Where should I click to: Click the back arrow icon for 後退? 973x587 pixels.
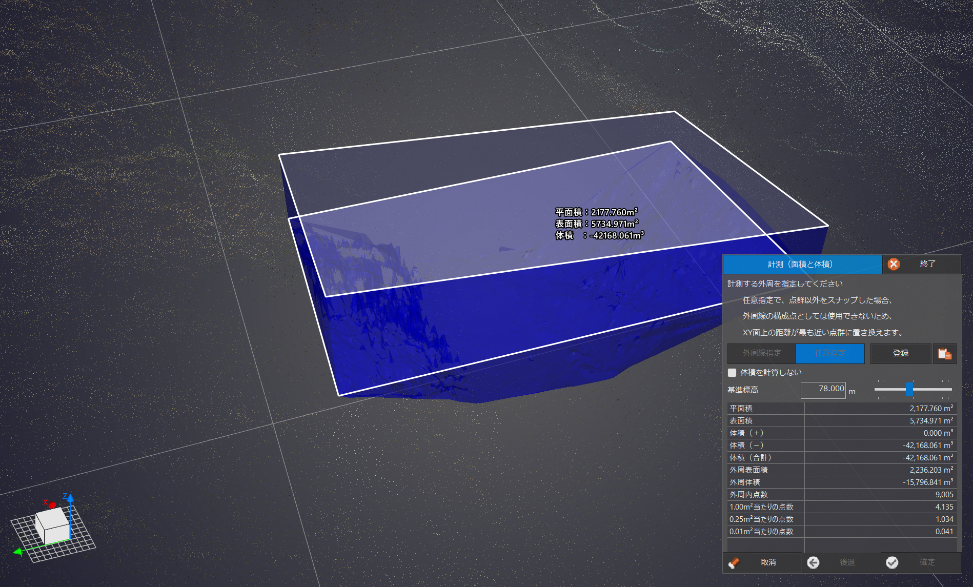tap(813, 562)
